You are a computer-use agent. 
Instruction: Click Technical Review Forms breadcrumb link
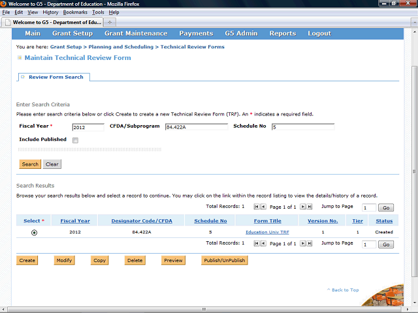tap(193, 47)
